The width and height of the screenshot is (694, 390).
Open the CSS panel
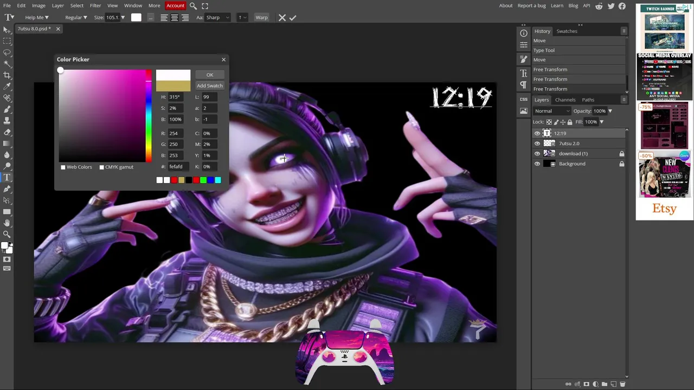(x=524, y=99)
